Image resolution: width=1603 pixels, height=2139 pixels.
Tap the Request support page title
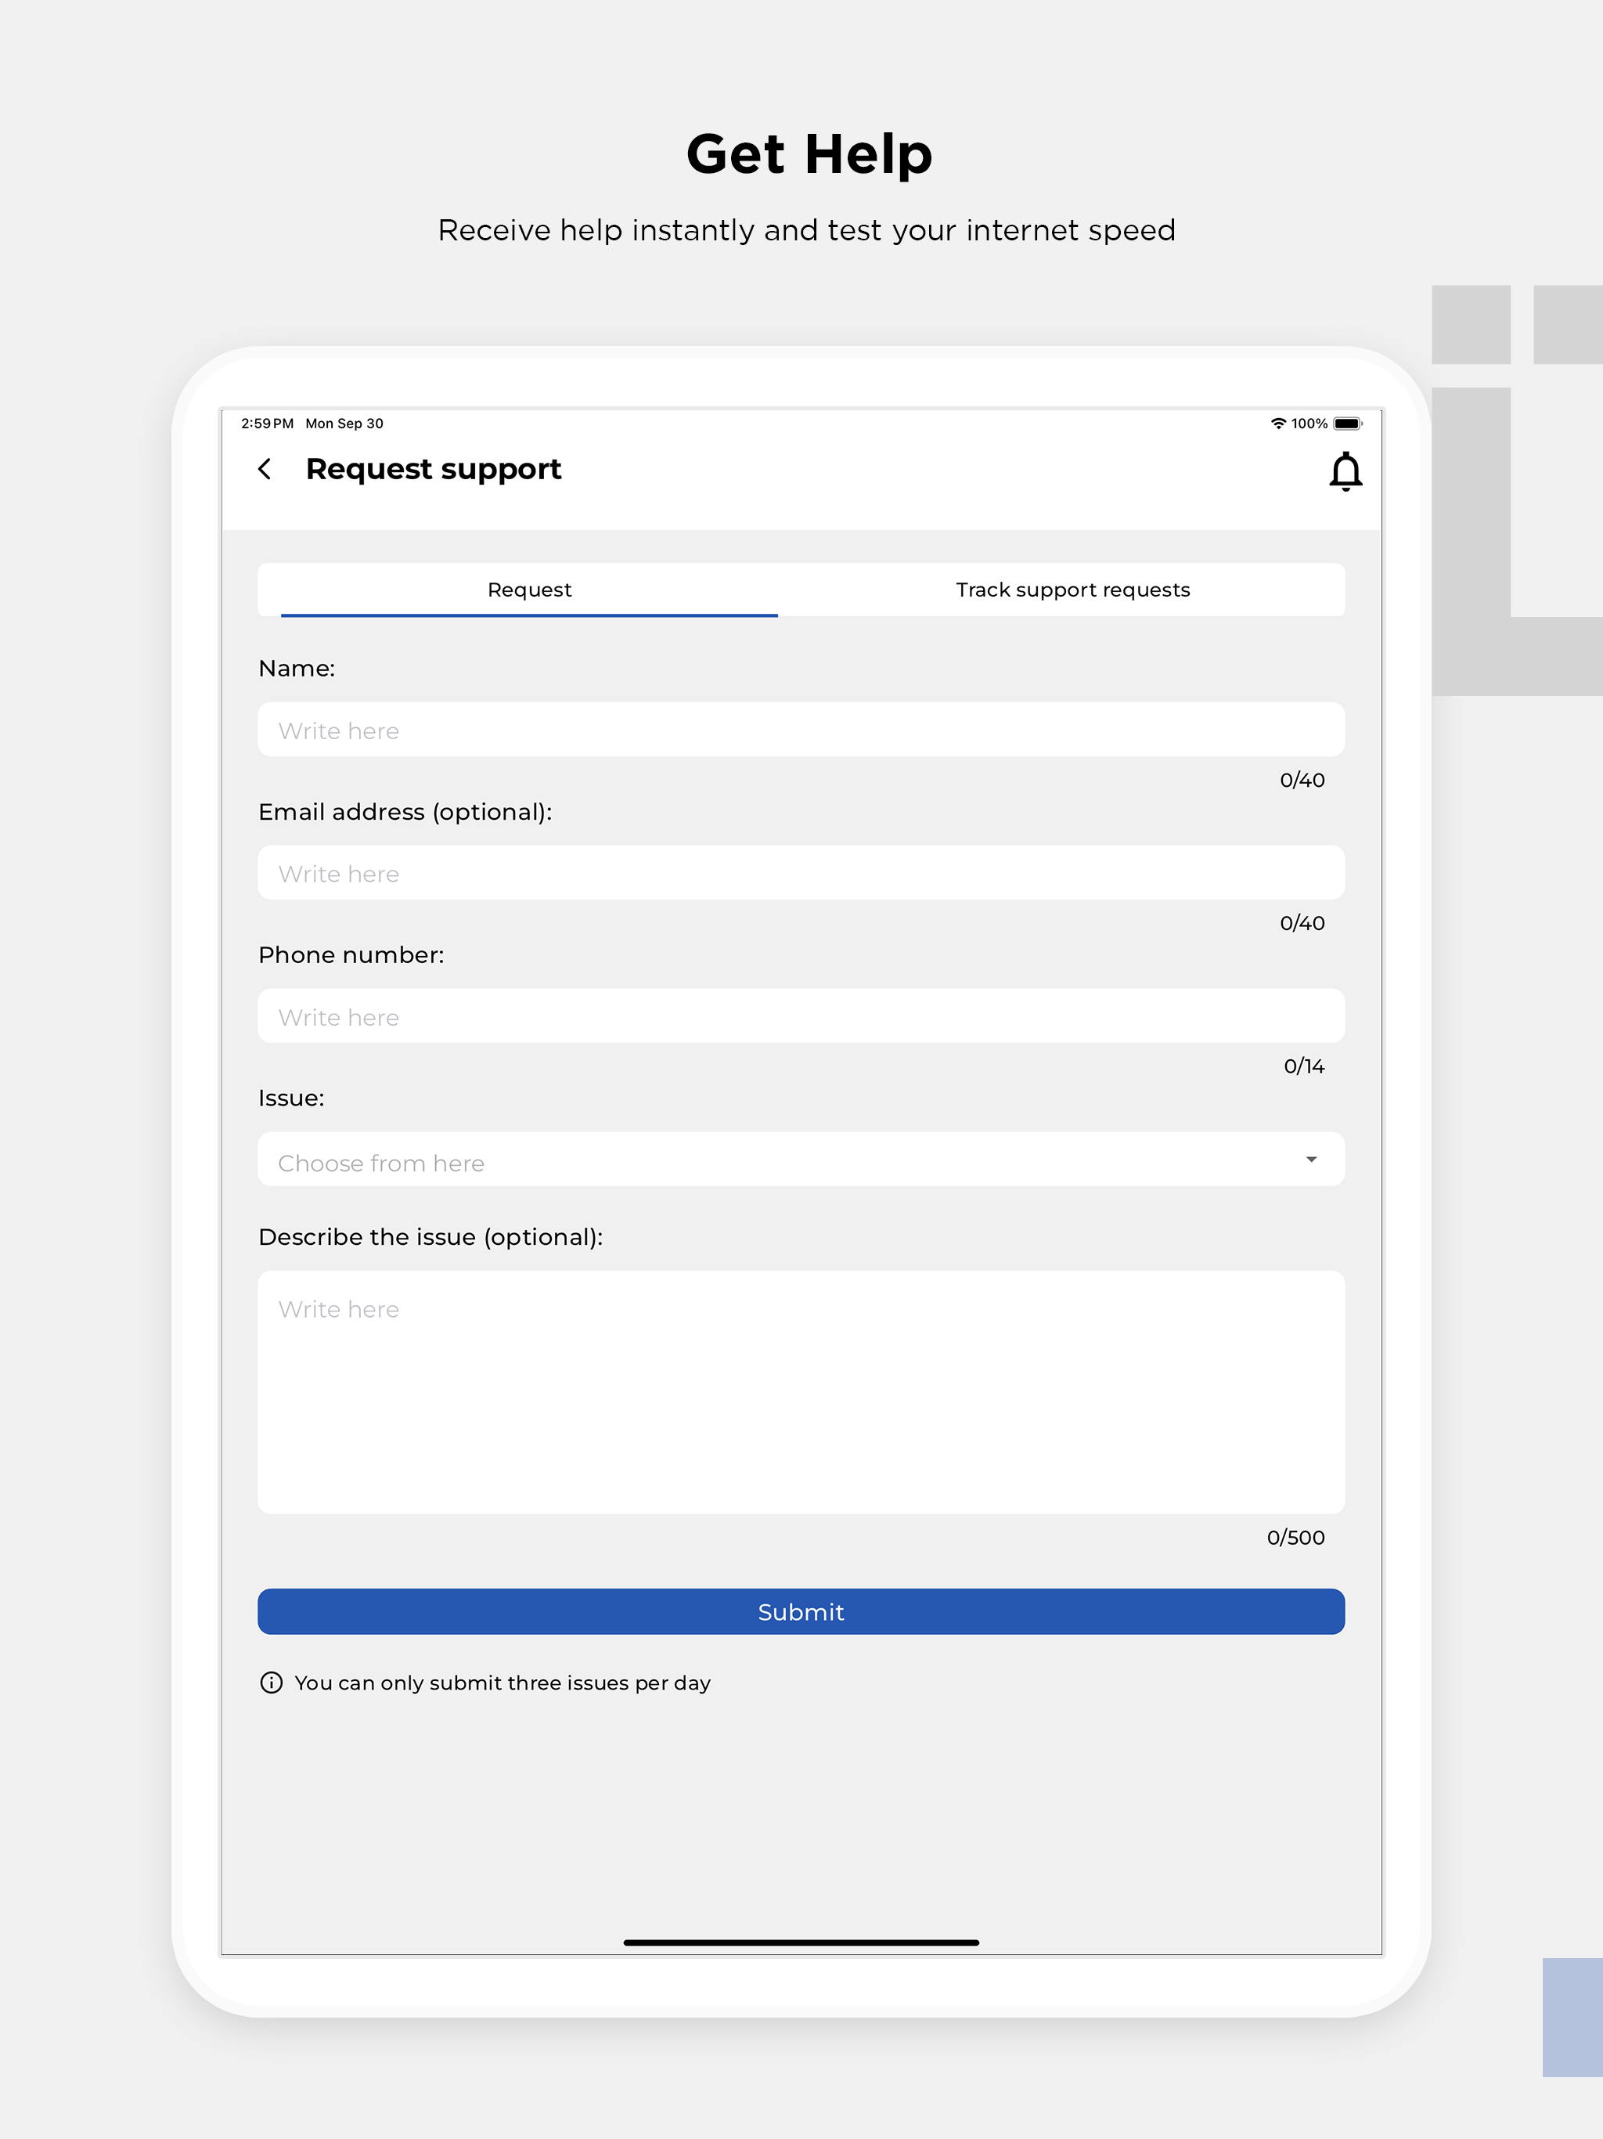click(x=433, y=469)
